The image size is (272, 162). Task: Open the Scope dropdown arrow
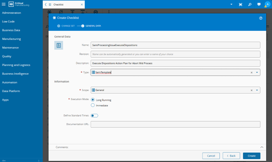(257, 90)
